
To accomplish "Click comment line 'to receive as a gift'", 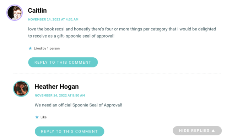I will (x=71, y=36).
